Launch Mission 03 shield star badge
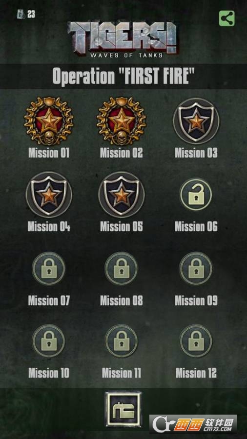The width and height of the screenshot is (247, 439). click(x=196, y=121)
